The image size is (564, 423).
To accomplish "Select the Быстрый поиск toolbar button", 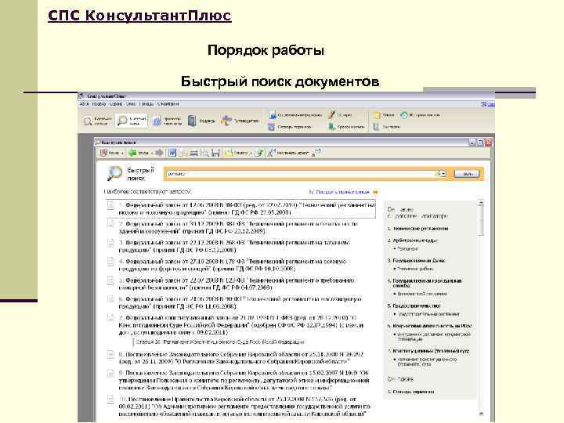I will (132, 121).
